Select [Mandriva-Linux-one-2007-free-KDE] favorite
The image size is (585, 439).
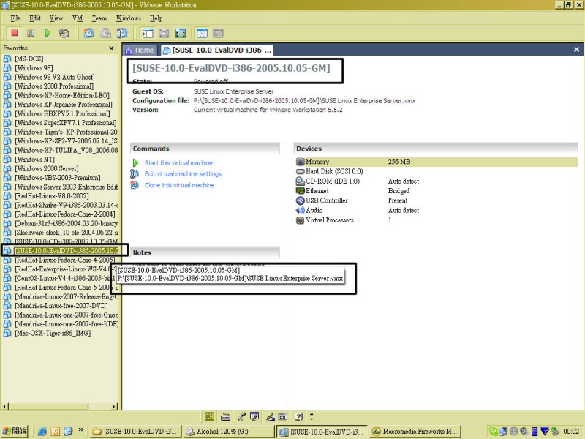[x=66, y=324]
